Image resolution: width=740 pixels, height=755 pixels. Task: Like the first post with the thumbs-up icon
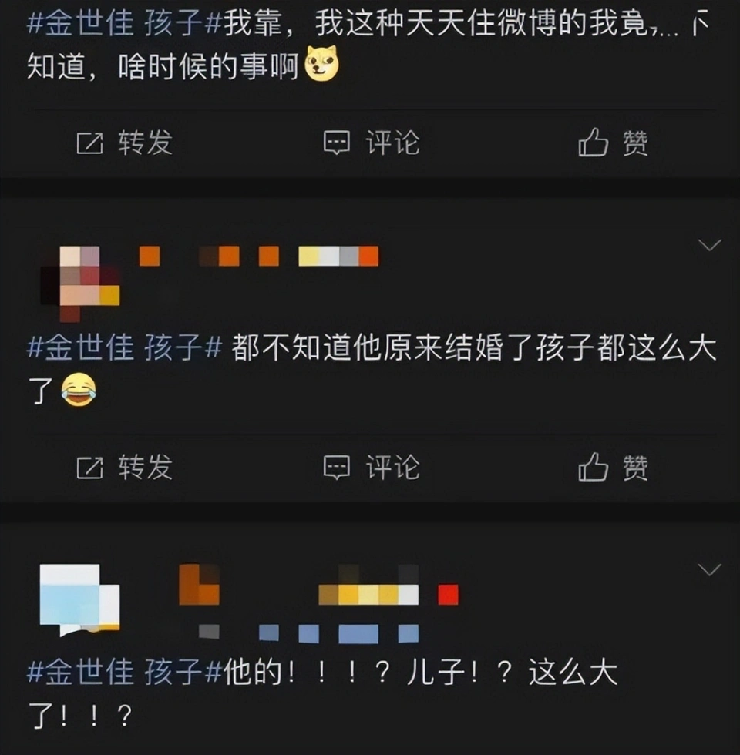click(593, 142)
